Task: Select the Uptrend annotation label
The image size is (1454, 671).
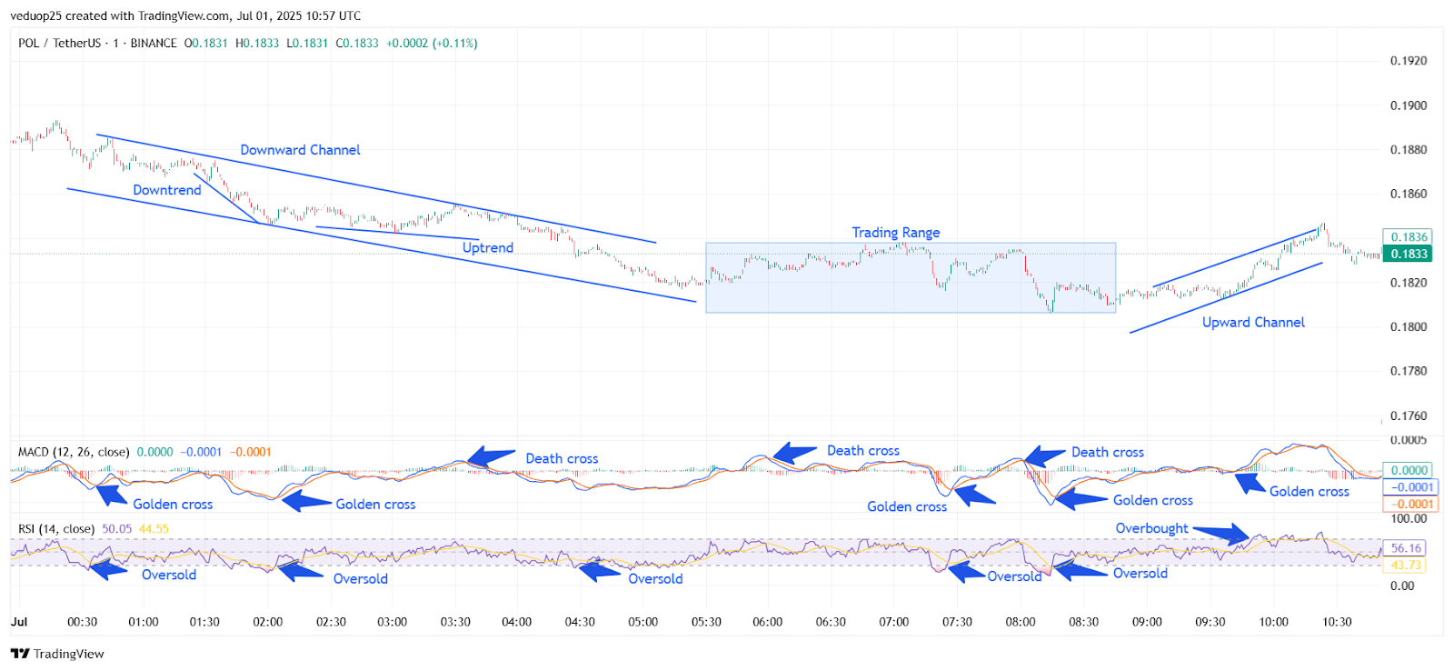Action: click(488, 247)
